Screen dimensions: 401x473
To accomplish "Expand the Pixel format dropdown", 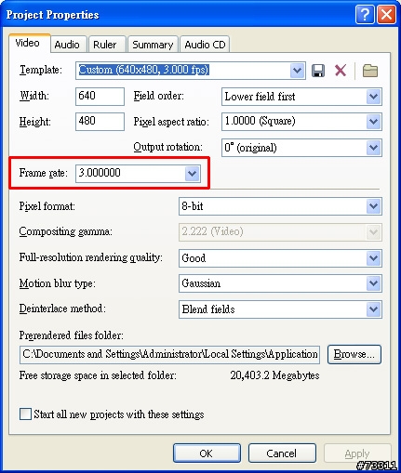I will click(x=373, y=206).
